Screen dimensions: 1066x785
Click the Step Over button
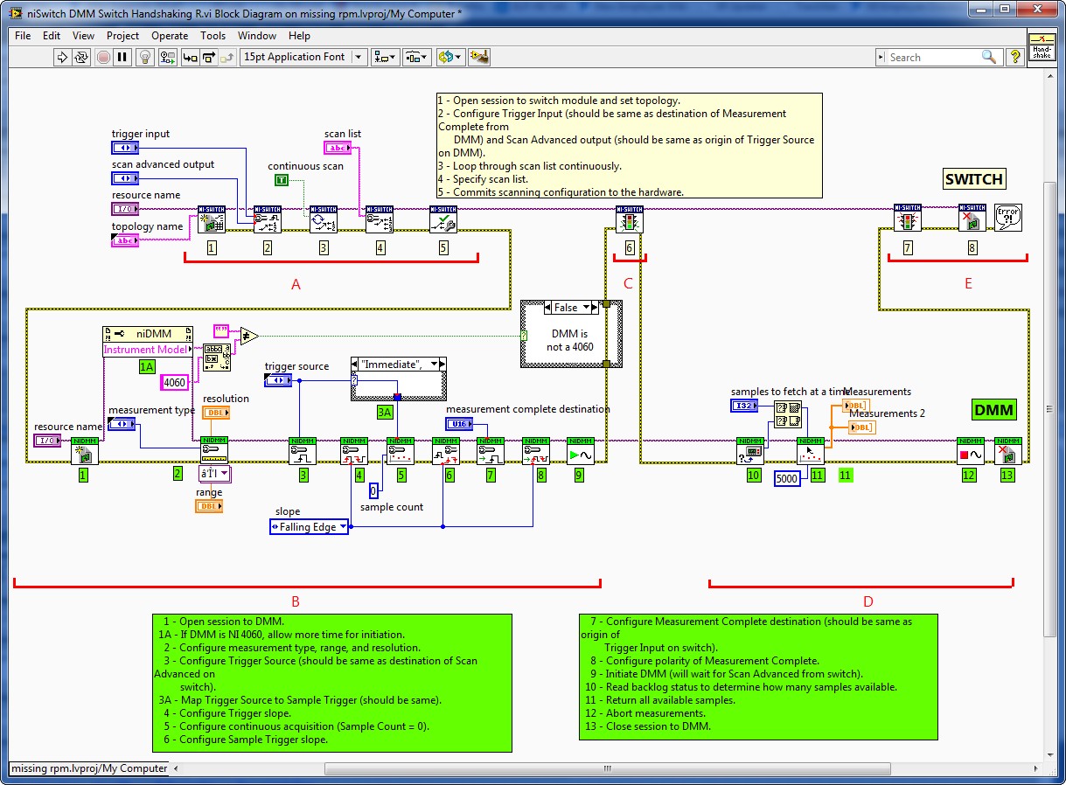pyautogui.click(x=208, y=57)
